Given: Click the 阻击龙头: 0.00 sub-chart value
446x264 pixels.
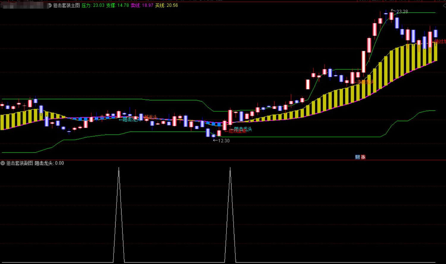Looking at the screenshot, I should (x=49, y=163).
